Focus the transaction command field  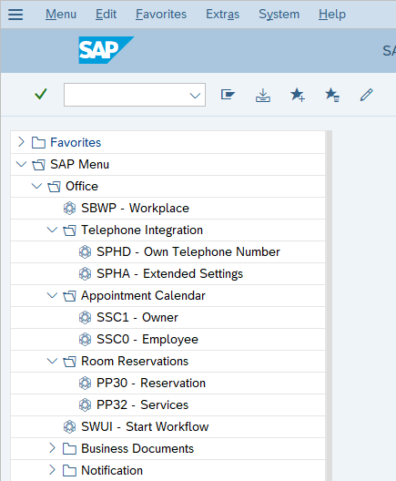pos(135,95)
